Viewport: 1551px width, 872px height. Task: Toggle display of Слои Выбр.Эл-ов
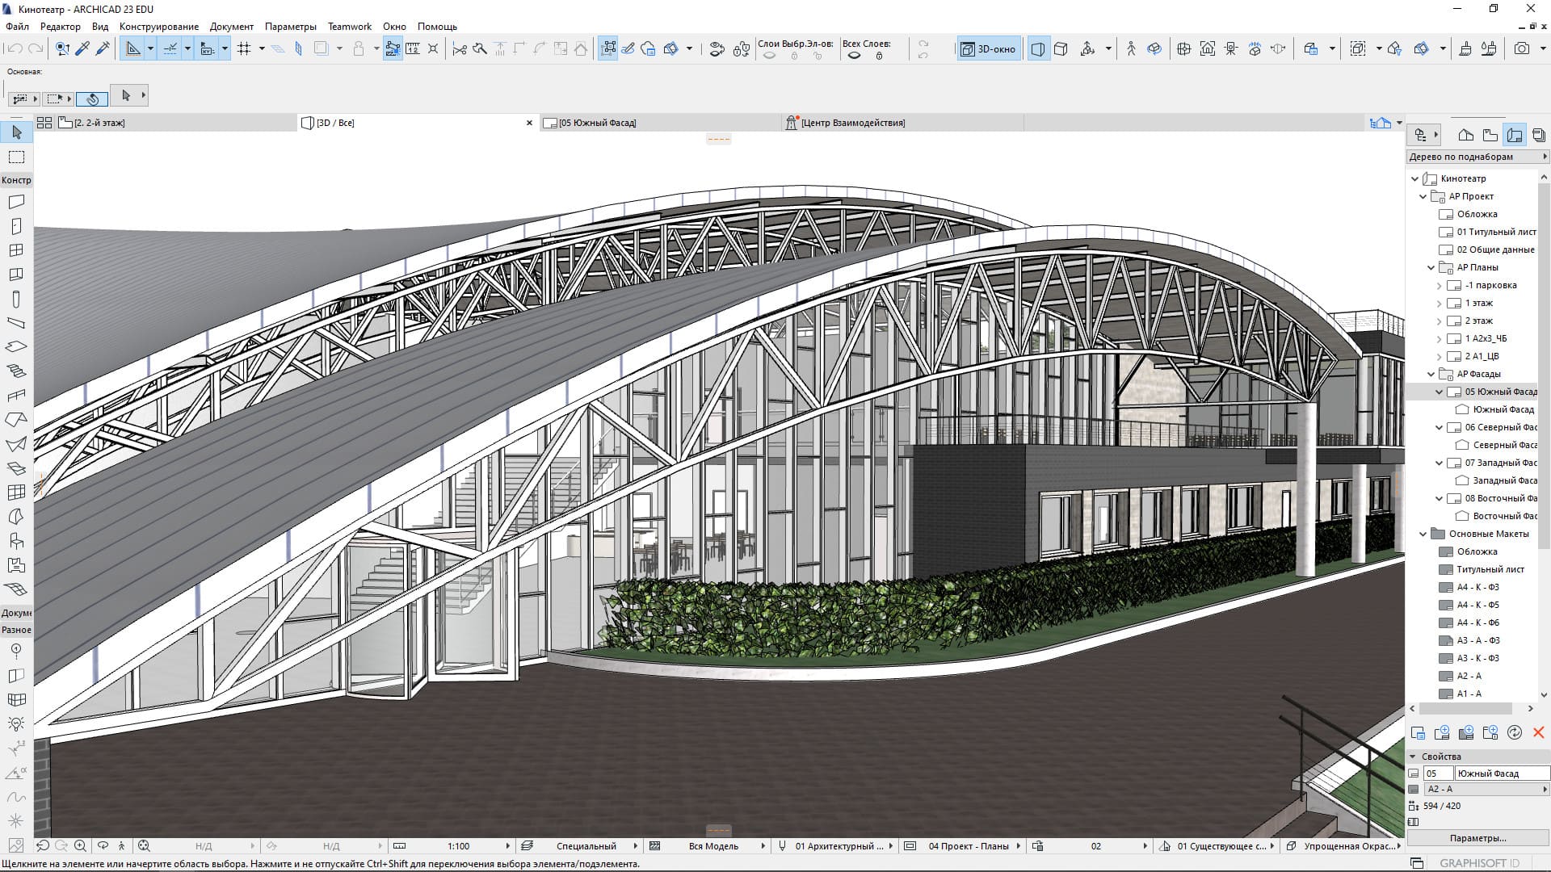(769, 56)
